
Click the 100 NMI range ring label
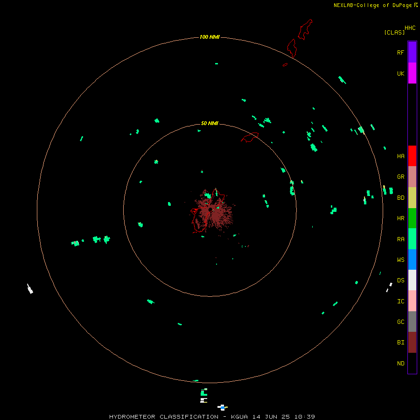[210, 37]
